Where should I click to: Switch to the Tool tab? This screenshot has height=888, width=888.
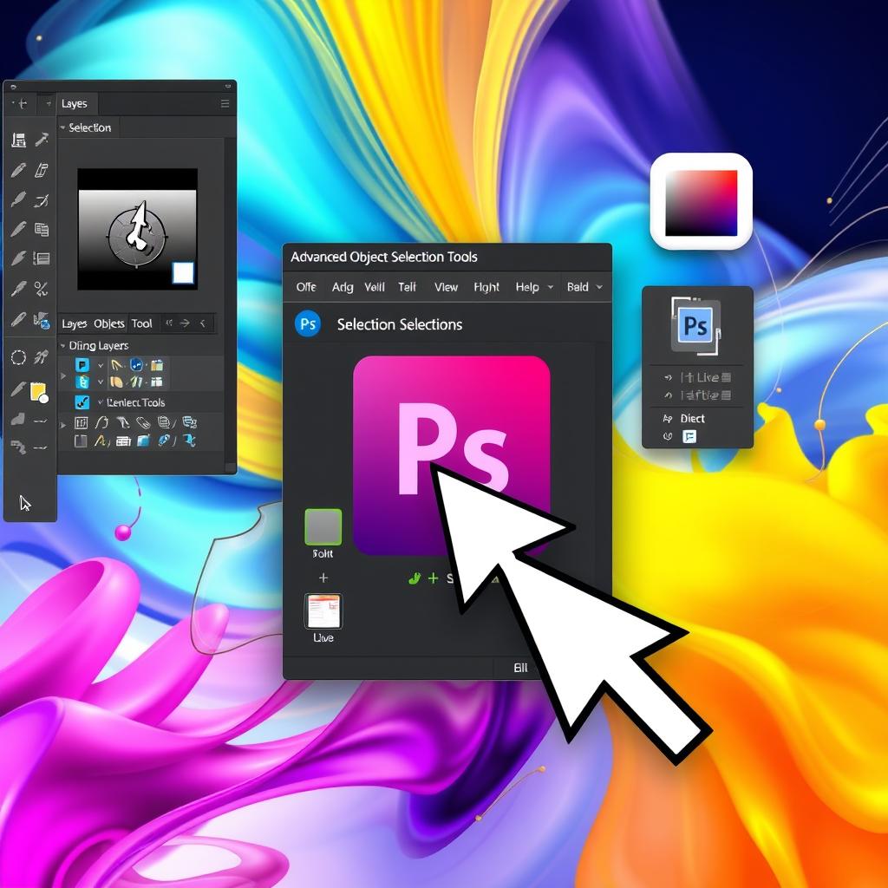coord(141,323)
